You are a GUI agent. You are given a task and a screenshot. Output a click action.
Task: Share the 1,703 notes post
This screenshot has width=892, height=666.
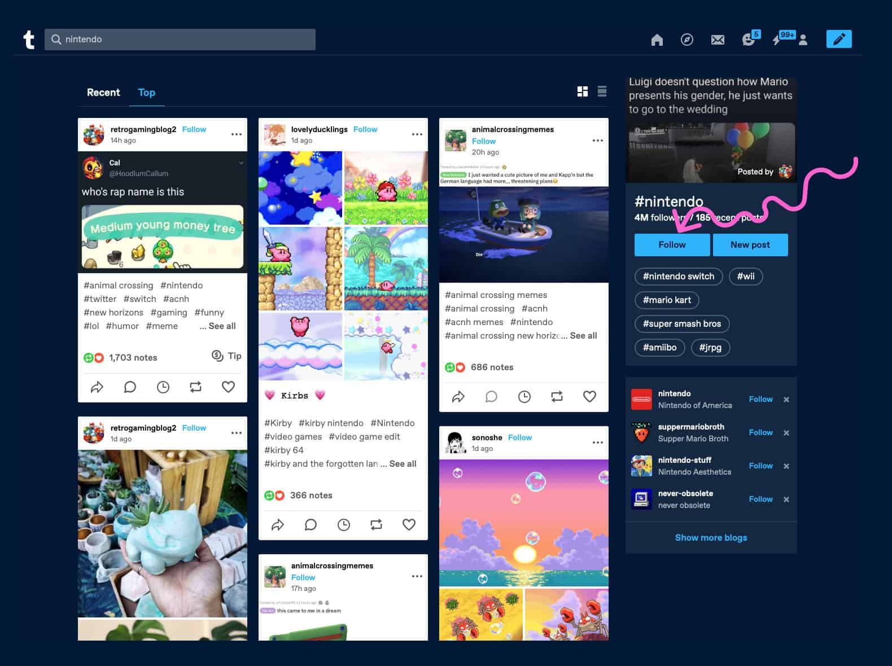pyautogui.click(x=97, y=387)
